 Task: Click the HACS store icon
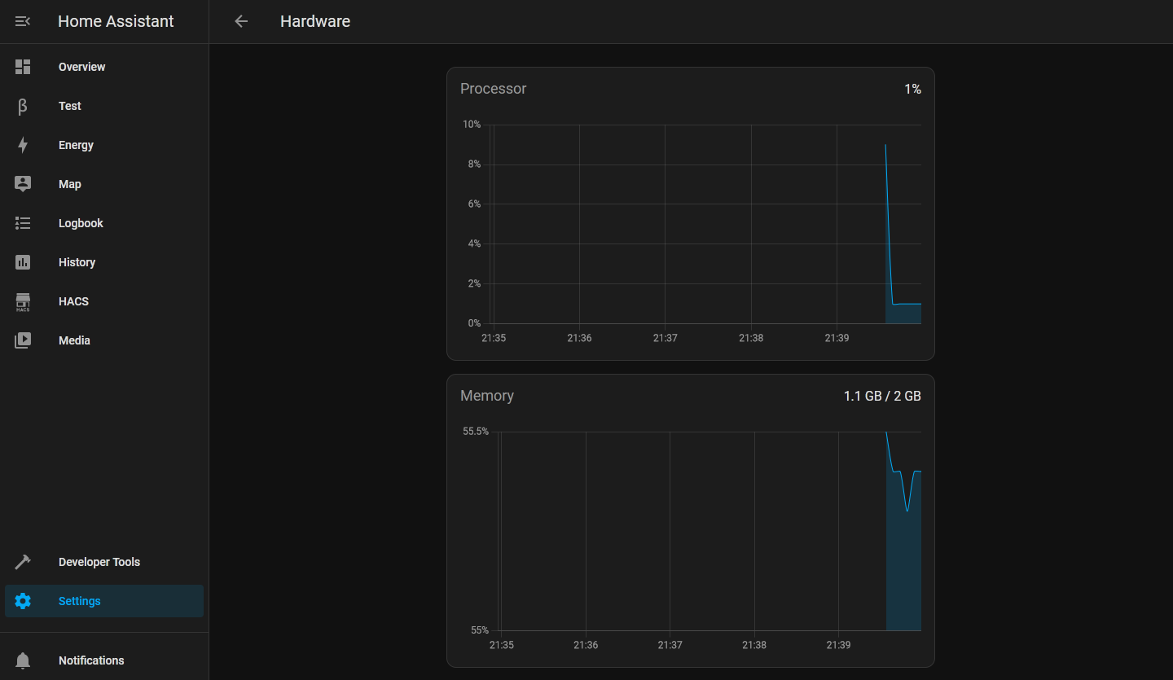tap(23, 302)
